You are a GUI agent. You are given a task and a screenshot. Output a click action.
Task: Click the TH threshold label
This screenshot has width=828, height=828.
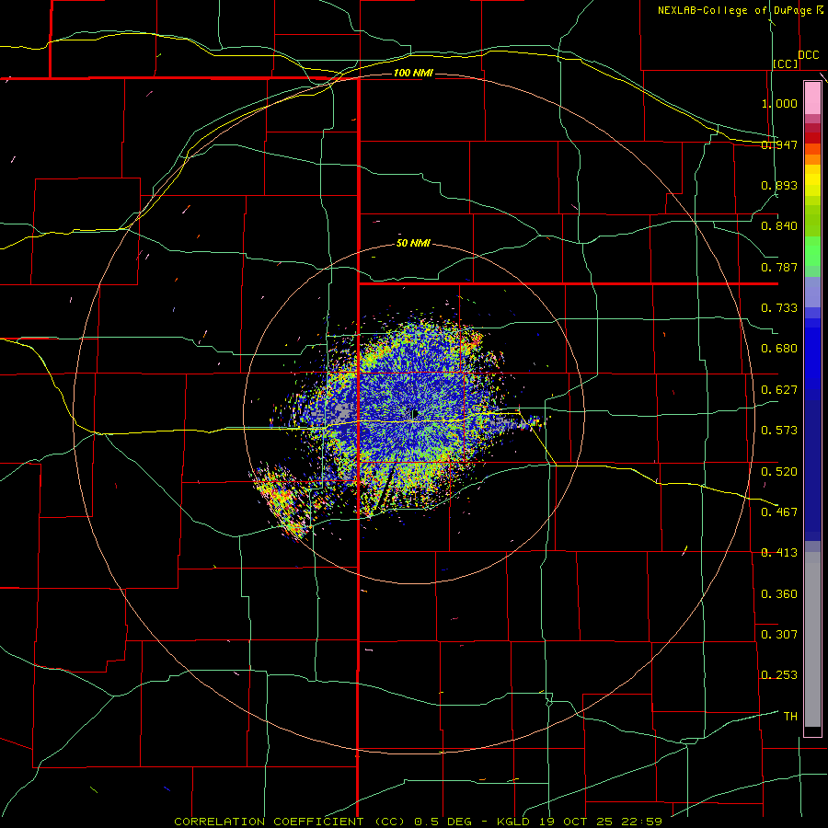click(790, 717)
